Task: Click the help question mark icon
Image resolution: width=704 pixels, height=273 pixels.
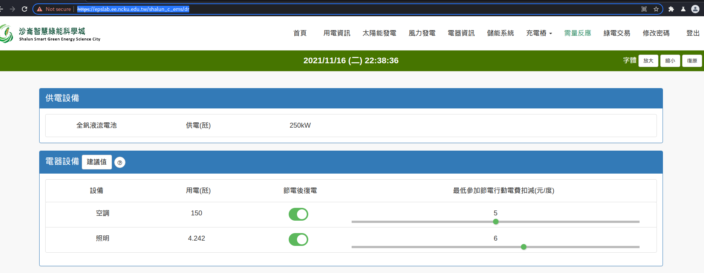Action: [120, 162]
